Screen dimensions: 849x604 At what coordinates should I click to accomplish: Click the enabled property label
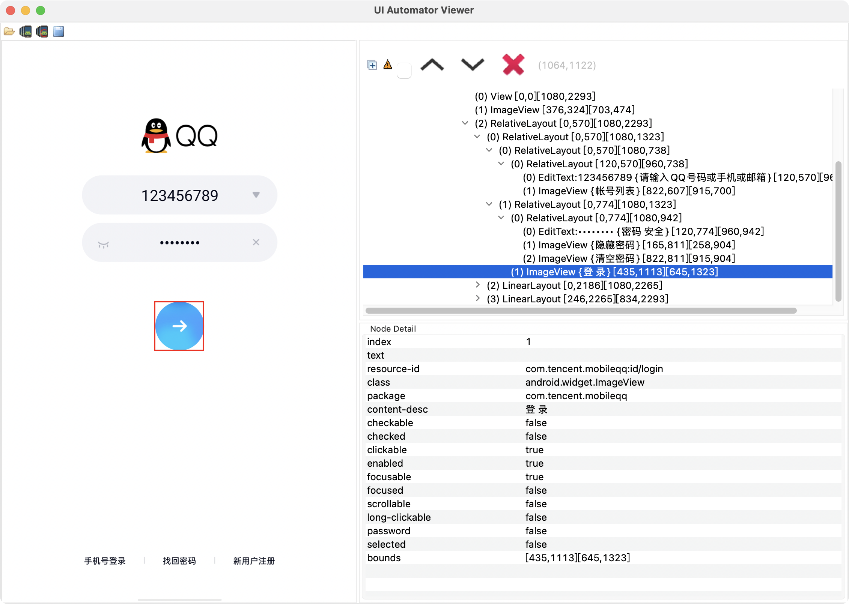(385, 463)
